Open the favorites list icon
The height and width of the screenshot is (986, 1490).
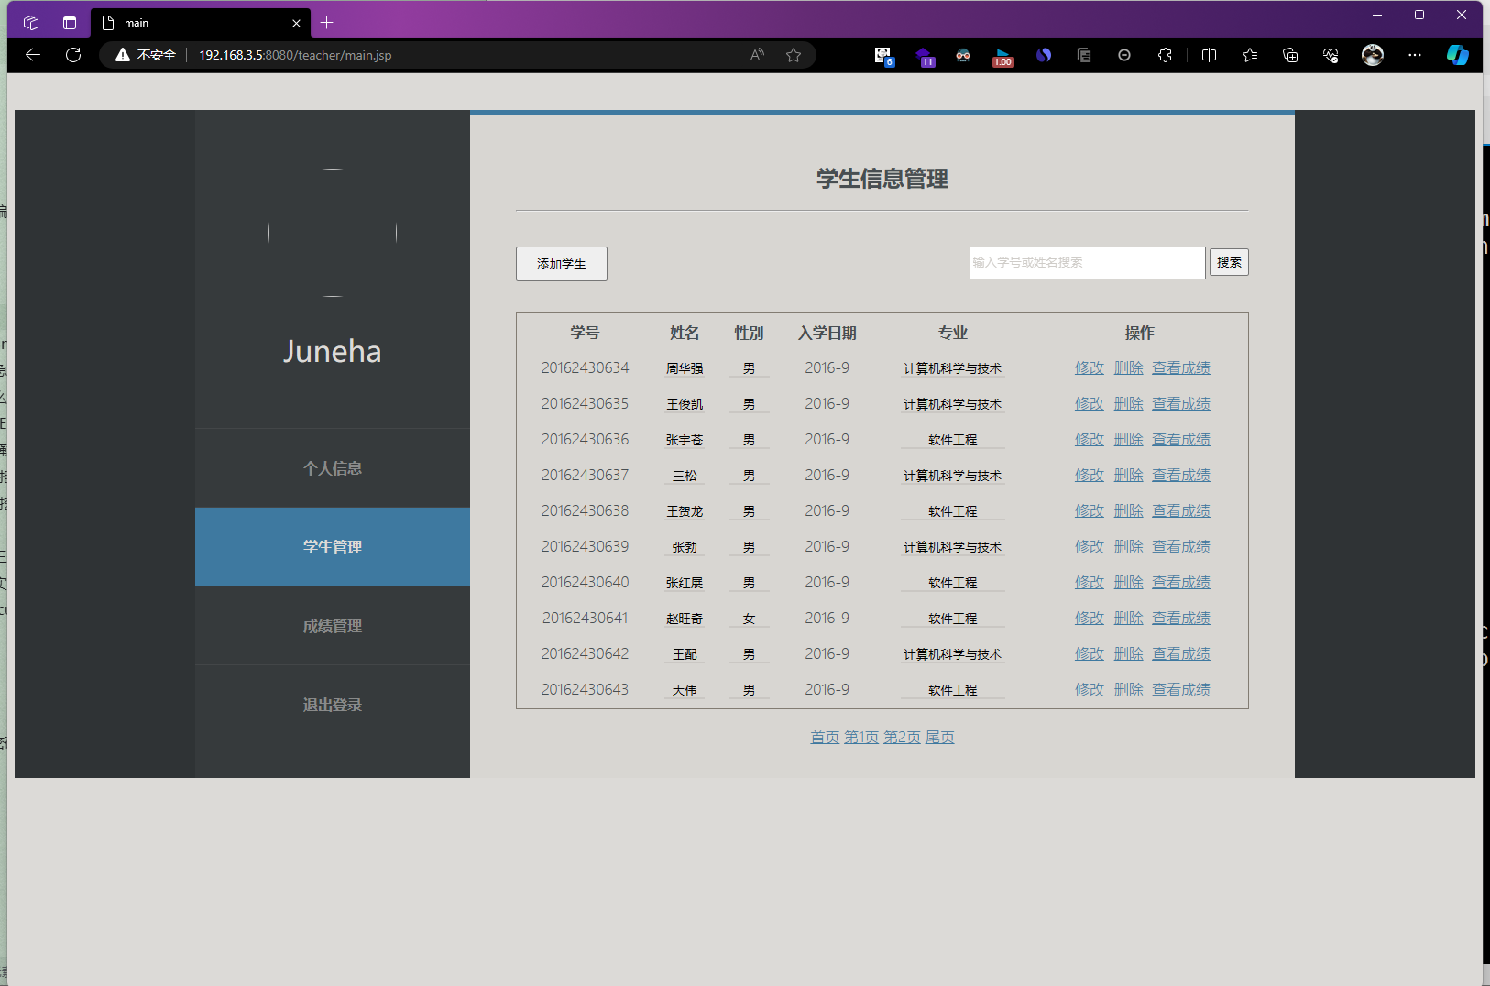[x=1250, y=55]
